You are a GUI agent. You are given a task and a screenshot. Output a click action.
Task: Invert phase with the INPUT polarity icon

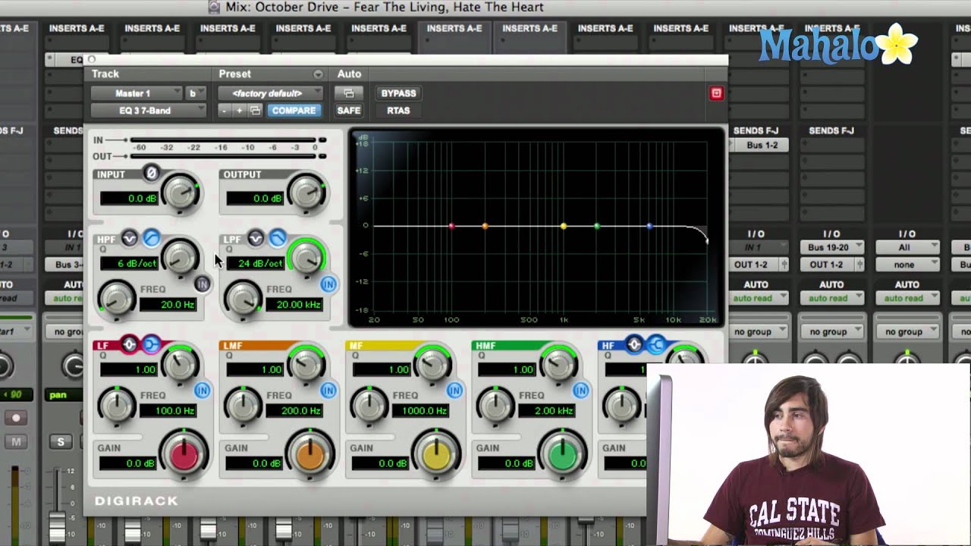[151, 173]
